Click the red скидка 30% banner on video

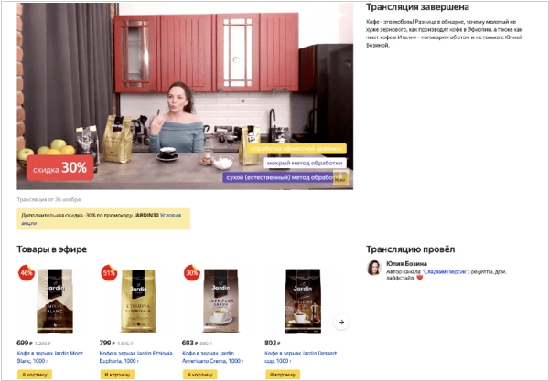(x=59, y=168)
